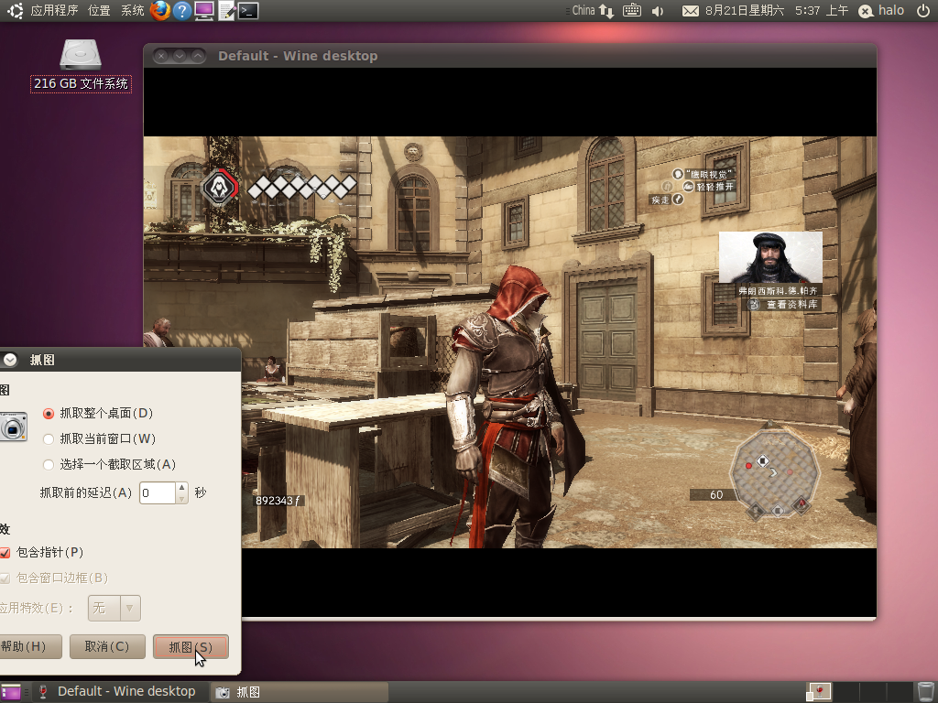The height and width of the screenshot is (703, 938).
Task: Click the 帮助(H) button
Action: [30, 647]
